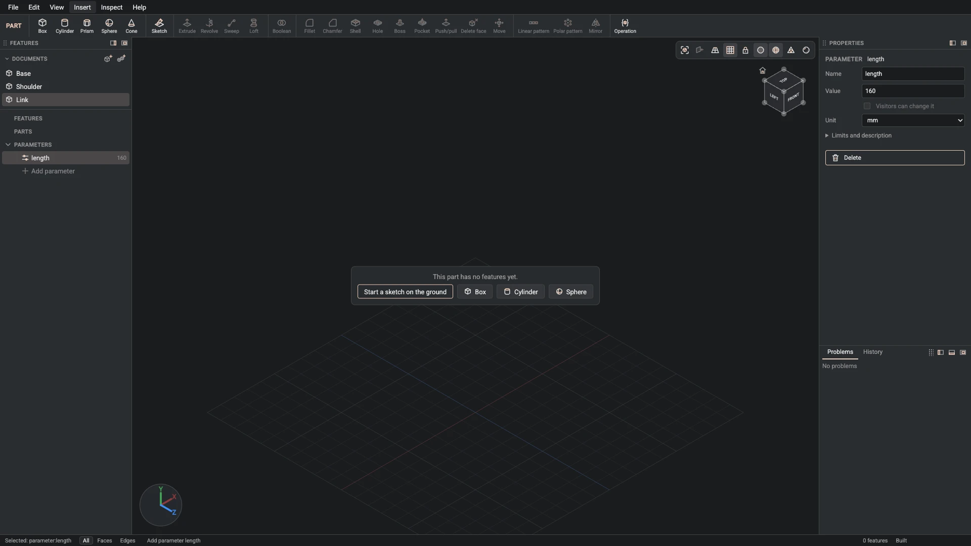Click the Cylinder button in the empty-part prompt
This screenshot has height=546, width=971.
pyautogui.click(x=520, y=292)
